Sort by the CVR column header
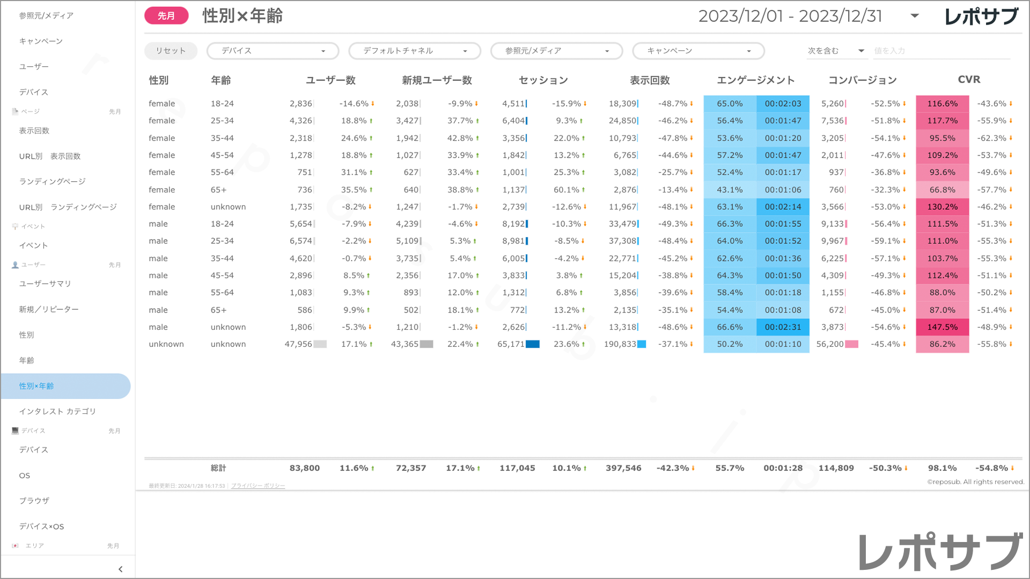The height and width of the screenshot is (579, 1030). click(969, 80)
